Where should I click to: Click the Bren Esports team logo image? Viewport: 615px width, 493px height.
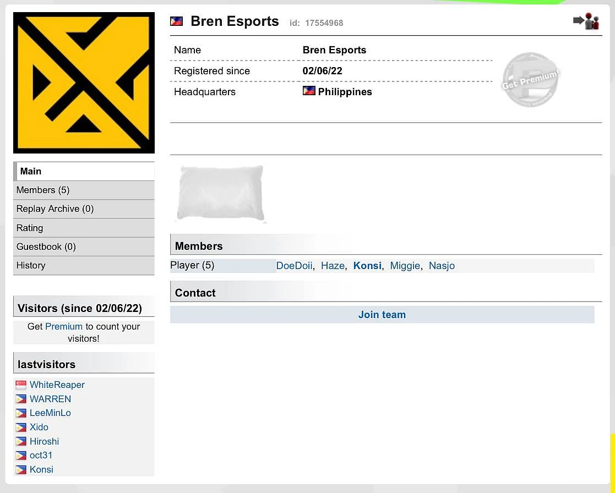pos(84,83)
